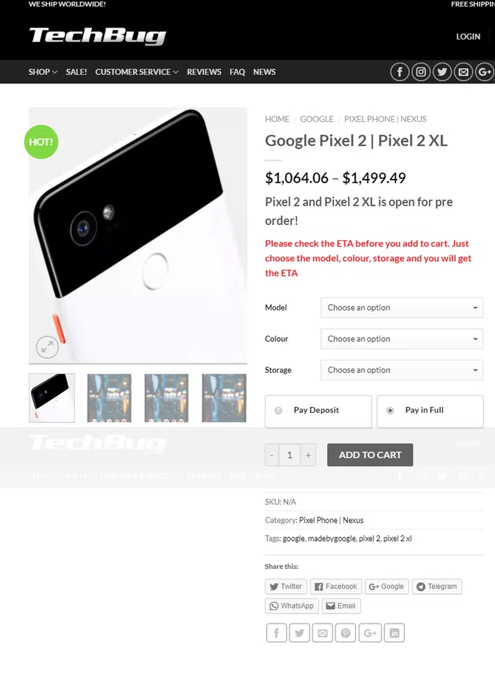The height and width of the screenshot is (679, 495).
Task: Click the email envelope icon in header
Action: point(464,72)
